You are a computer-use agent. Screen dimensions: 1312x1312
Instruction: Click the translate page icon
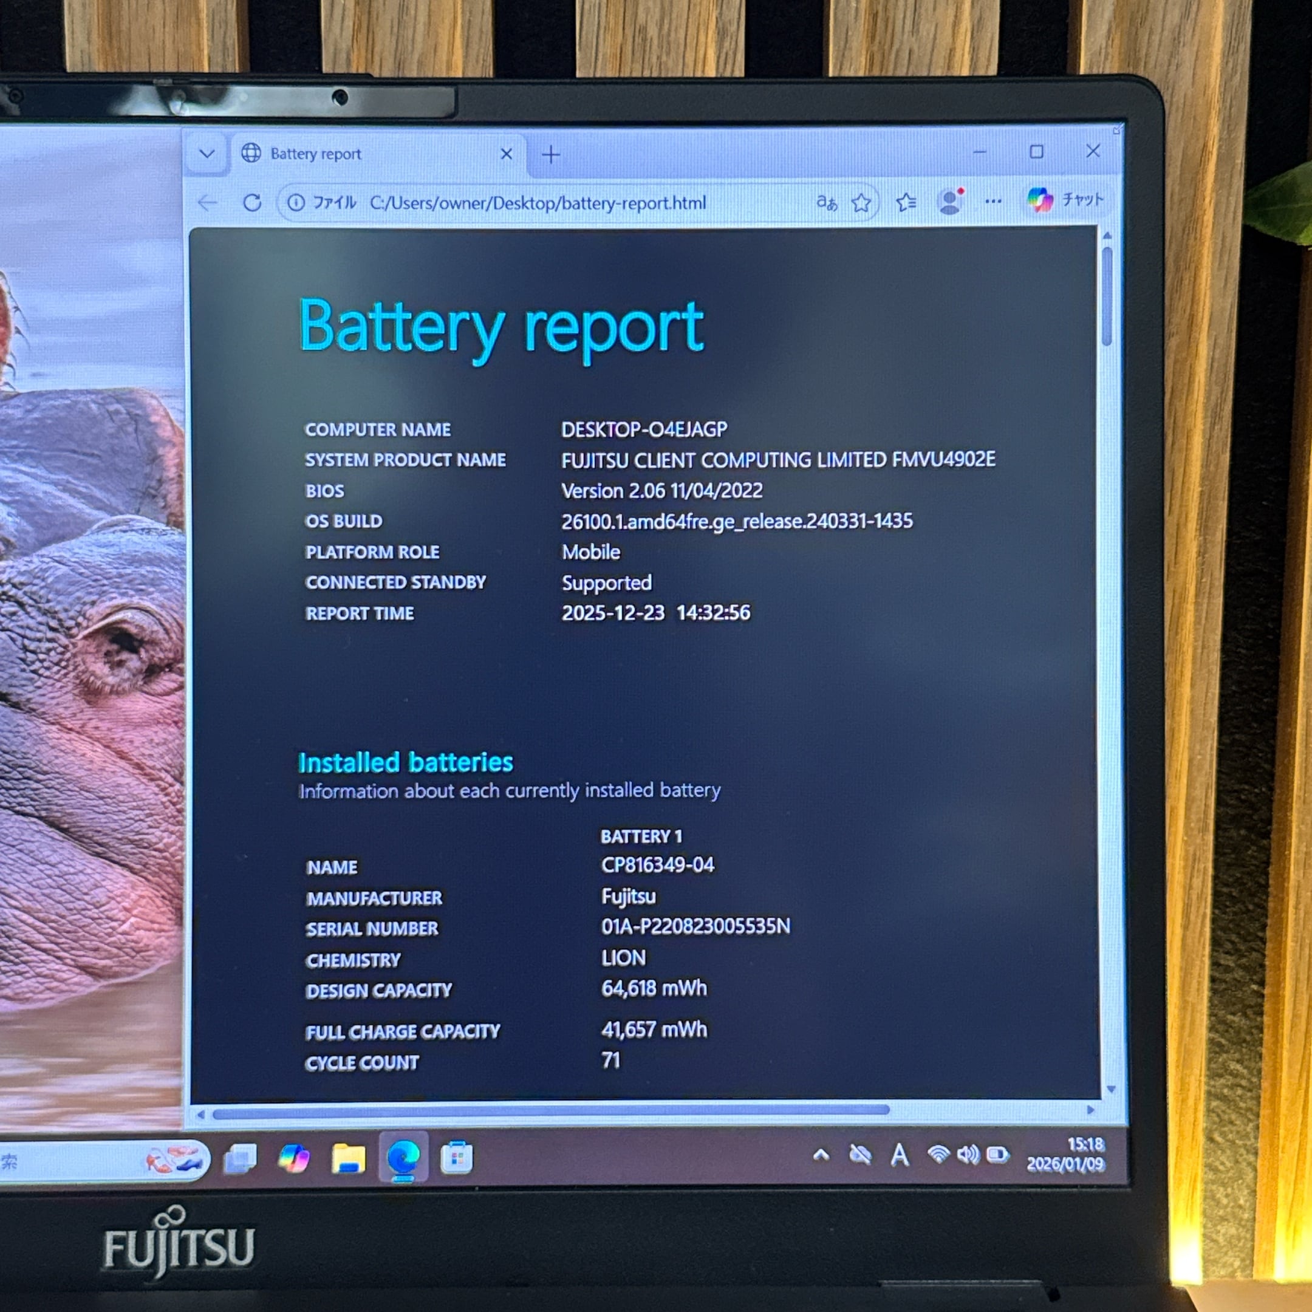pos(827,202)
